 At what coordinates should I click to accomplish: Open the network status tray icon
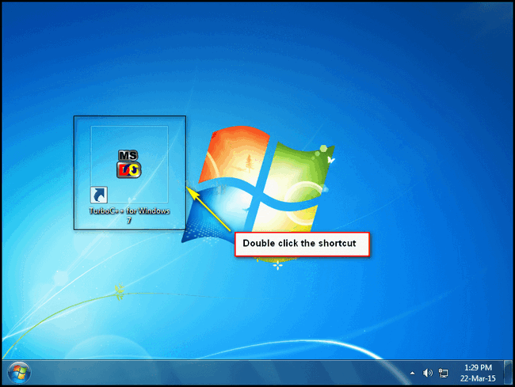[x=444, y=372]
